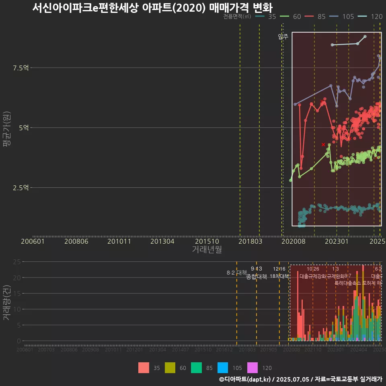Viewport: 386px width, 386px height.
Task: Click the 거래년월 horizontal axis title
Action: [207, 249]
